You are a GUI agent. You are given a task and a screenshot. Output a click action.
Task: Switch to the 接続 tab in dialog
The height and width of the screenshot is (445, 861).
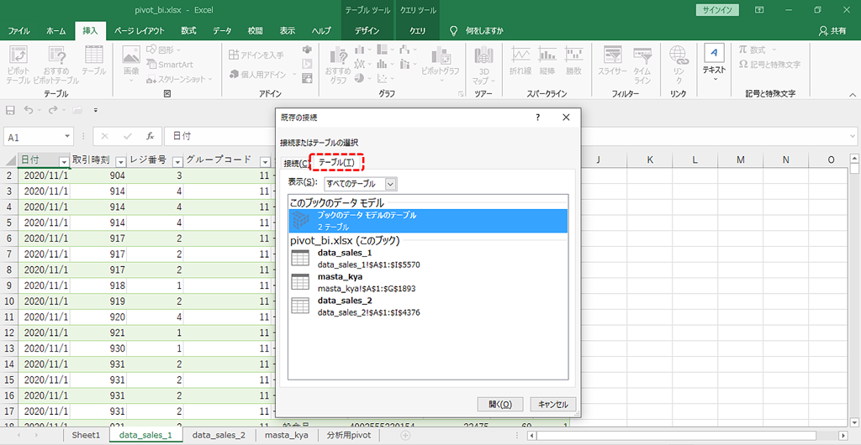click(x=295, y=163)
